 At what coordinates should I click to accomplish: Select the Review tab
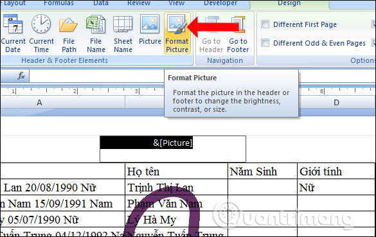(139, 3)
